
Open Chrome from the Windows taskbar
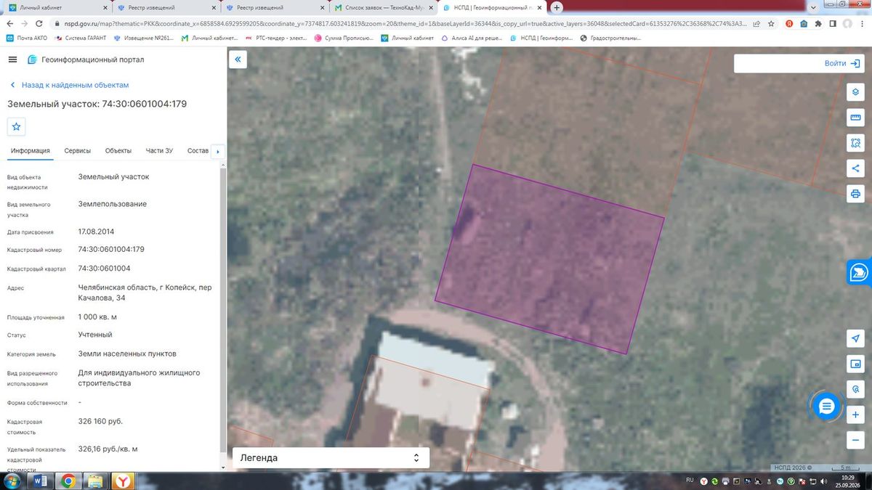tap(68, 481)
